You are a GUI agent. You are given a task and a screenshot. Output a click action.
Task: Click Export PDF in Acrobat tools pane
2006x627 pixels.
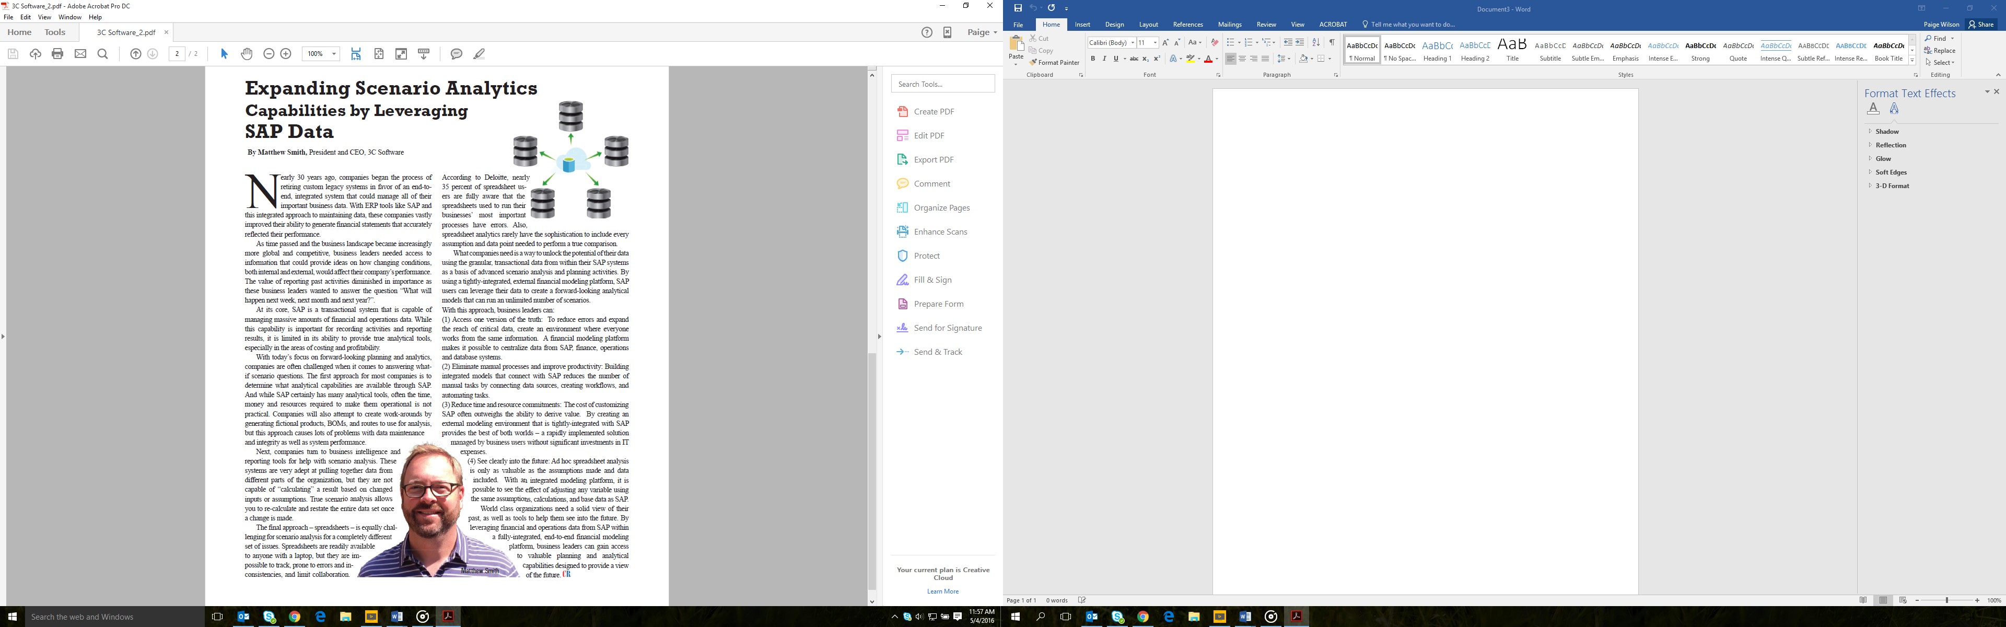933,160
